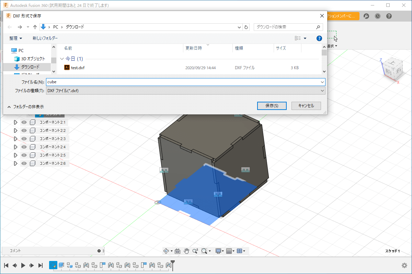Open timeline settings gear
The width and height of the screenshot is (412, 274).
[x=404, y=265]
